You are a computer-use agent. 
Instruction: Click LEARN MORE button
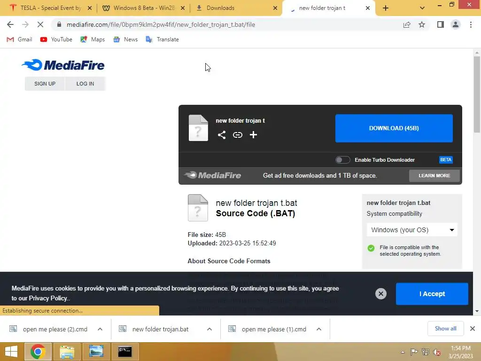pos(434,176)
